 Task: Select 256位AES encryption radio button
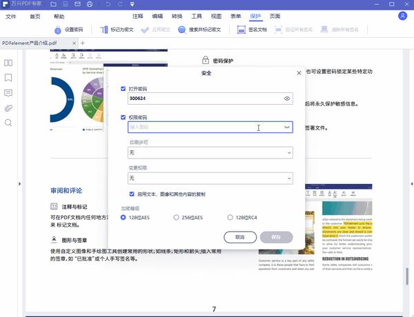point(176,217)
